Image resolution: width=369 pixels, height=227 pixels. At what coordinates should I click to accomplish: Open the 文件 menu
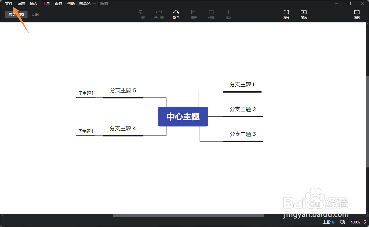pos(9,4)
